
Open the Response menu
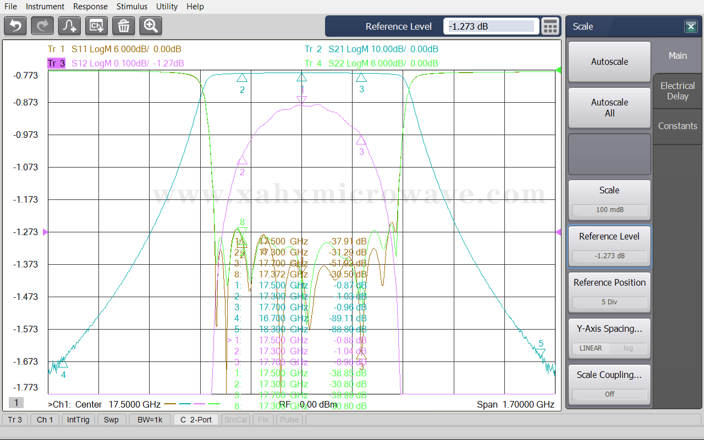click(90, 7)
